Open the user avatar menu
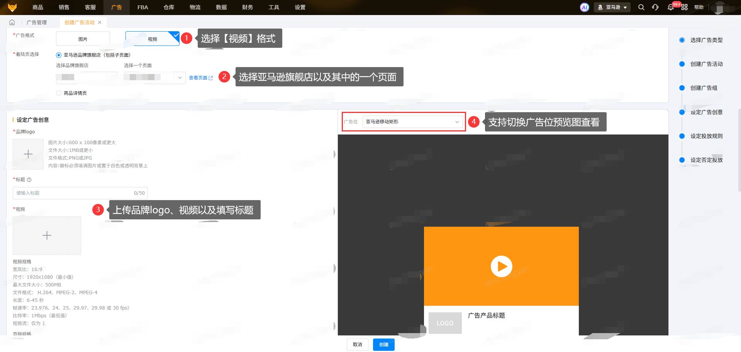Screen dimensions: 741x352 coord(719,7)
